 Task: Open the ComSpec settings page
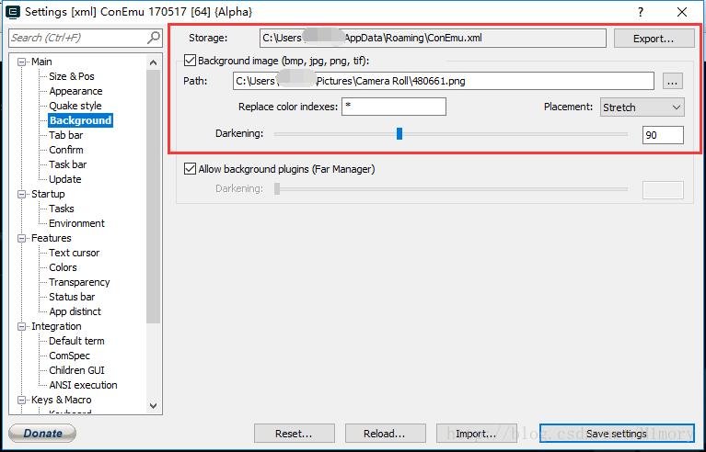(x=69, y=356)
